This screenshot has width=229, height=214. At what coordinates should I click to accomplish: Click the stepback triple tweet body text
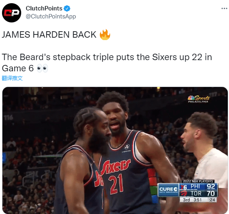pyautogui.click(x=107, y=63)
